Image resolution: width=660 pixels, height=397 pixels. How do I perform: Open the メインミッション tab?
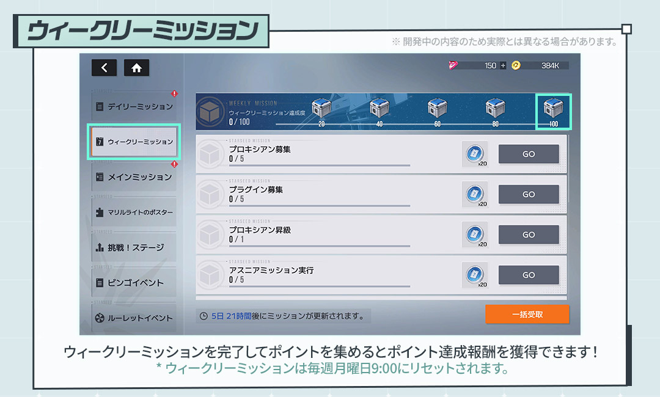(133, 177)
